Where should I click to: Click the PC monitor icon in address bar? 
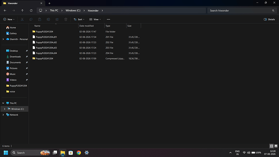40,11
